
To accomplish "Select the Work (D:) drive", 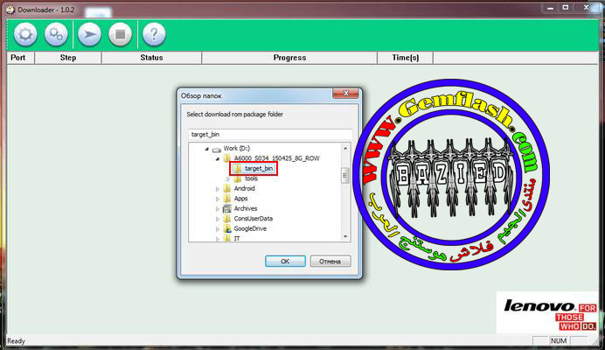I will coord(236,149).
